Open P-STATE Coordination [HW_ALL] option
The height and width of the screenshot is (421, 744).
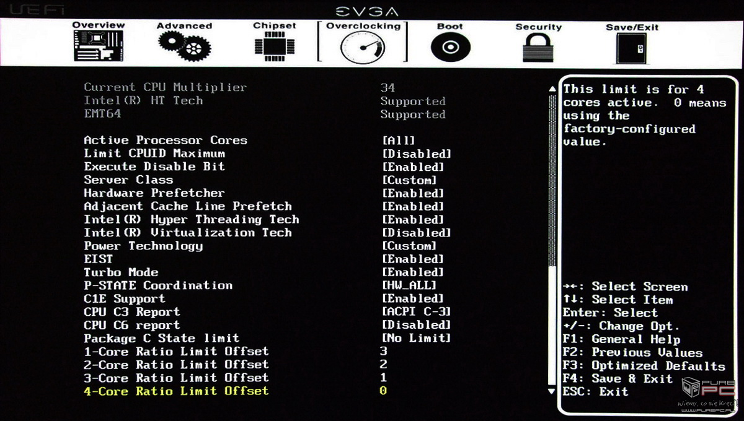409,285
